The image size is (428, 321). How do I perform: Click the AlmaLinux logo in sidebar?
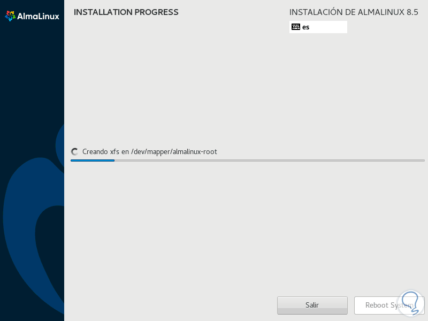[x=32, y=16]
